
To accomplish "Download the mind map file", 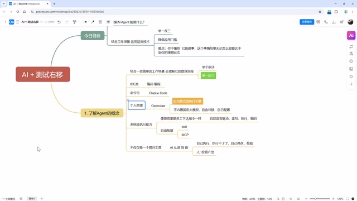I will pos(334,22).
